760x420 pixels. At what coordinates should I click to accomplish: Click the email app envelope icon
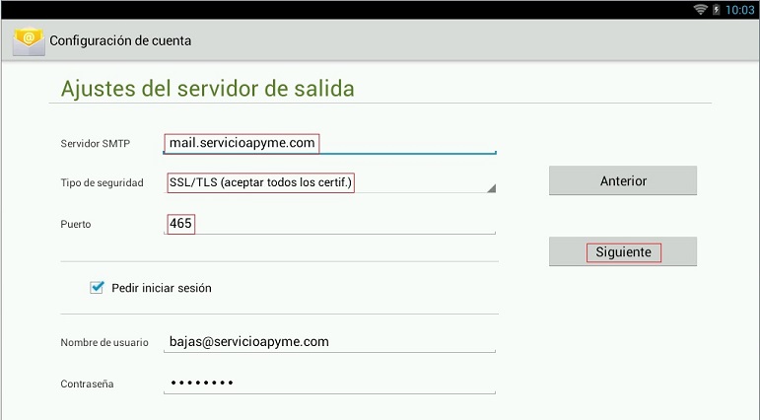coord(28,41)
